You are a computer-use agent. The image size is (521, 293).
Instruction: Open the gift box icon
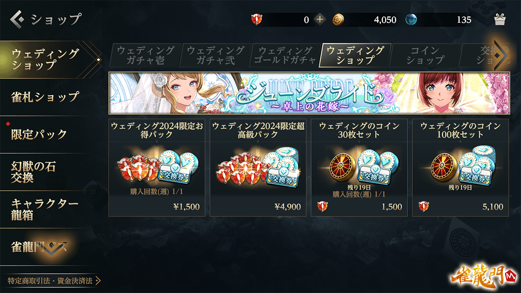500,20
